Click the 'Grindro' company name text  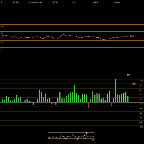(x=117, y=2)
